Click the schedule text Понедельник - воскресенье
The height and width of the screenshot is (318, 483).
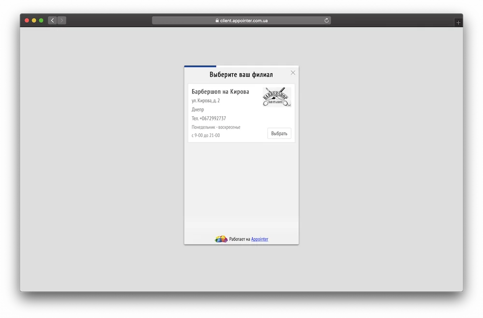pos(215,127)
